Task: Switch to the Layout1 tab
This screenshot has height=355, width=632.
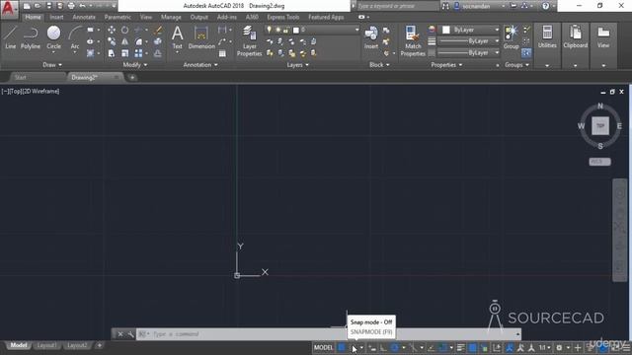Action: click(x=46, y=346)
